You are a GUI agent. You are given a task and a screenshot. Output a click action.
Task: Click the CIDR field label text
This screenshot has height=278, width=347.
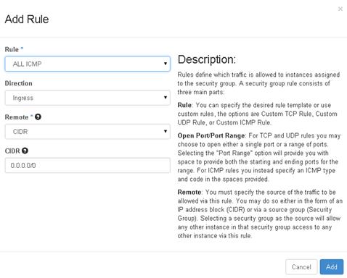click(x=12, y=151)
